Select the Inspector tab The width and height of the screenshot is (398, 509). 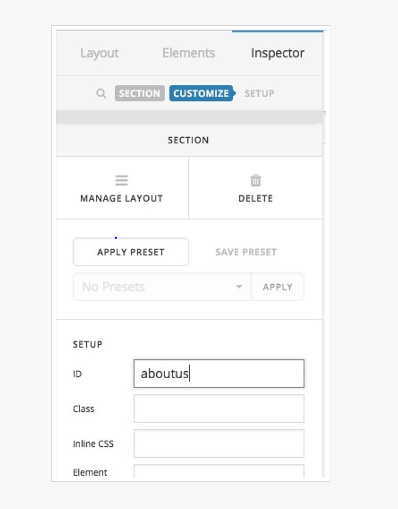coord(278,53)
